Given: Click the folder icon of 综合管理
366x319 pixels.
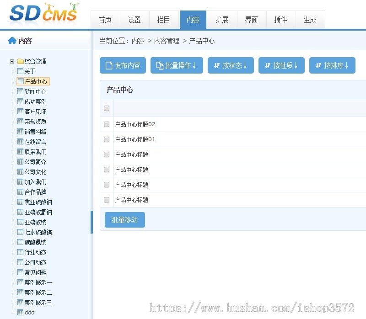Looking at the screenshot, I should pyautogui.click(x=21, y=61).
